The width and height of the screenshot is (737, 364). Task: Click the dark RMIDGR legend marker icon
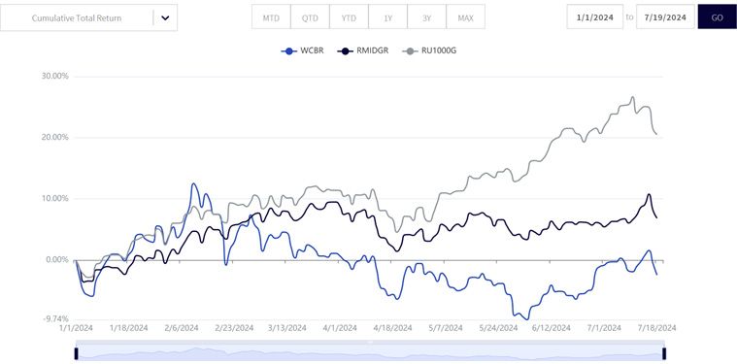click(345, 50)
